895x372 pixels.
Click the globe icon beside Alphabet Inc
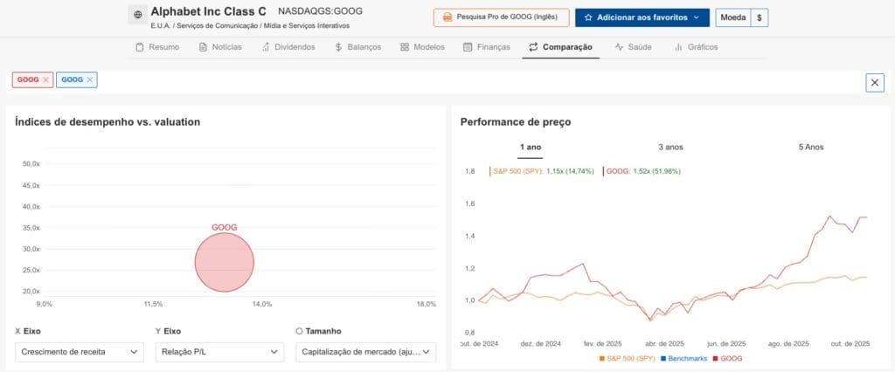pos(137,15)
